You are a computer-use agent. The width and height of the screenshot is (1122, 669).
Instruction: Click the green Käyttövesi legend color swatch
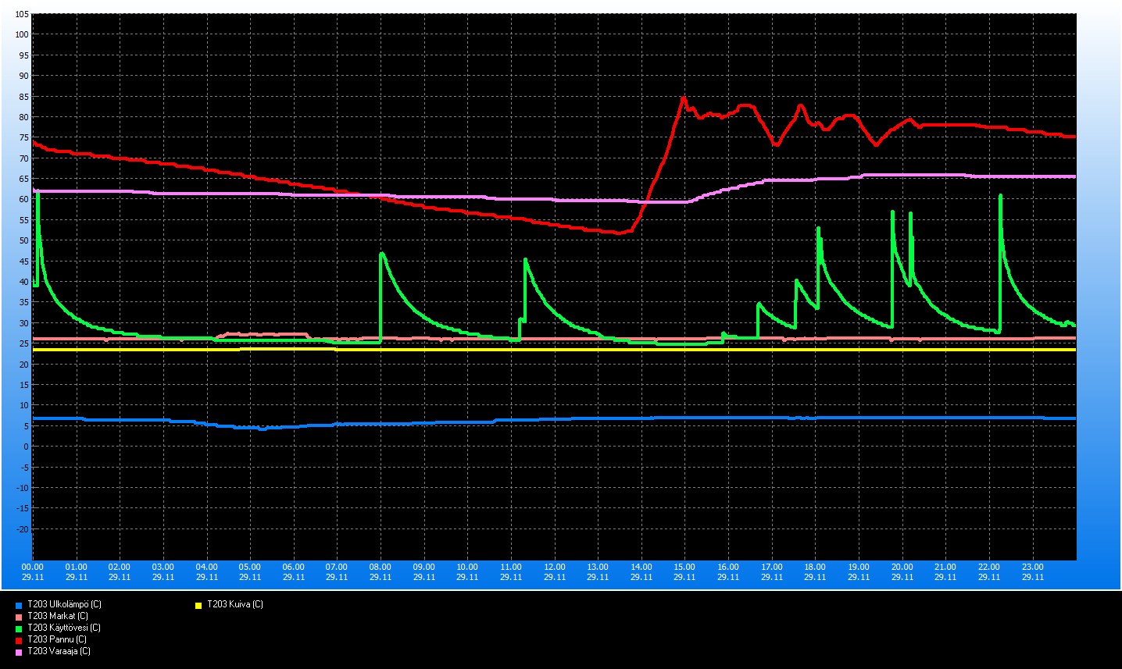coord(19,628)
